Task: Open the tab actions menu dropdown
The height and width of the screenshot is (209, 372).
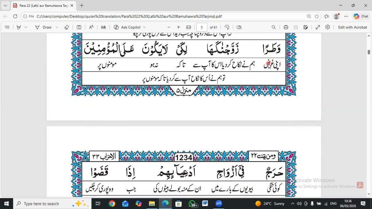Action: coord(5,6)
